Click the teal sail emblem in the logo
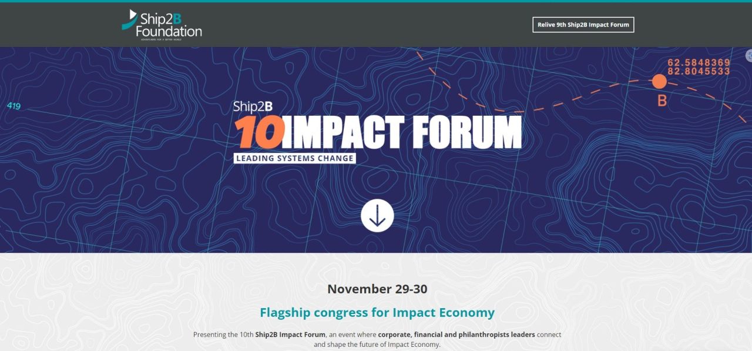 click(x=130, y=19)
